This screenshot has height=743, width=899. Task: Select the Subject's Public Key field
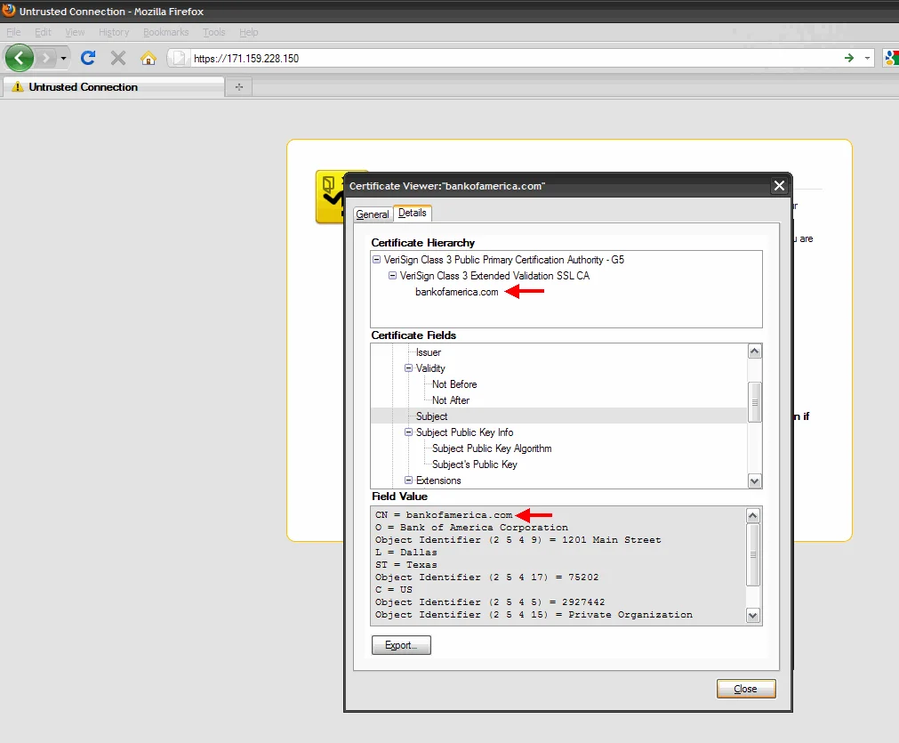[x=474, y=464]
